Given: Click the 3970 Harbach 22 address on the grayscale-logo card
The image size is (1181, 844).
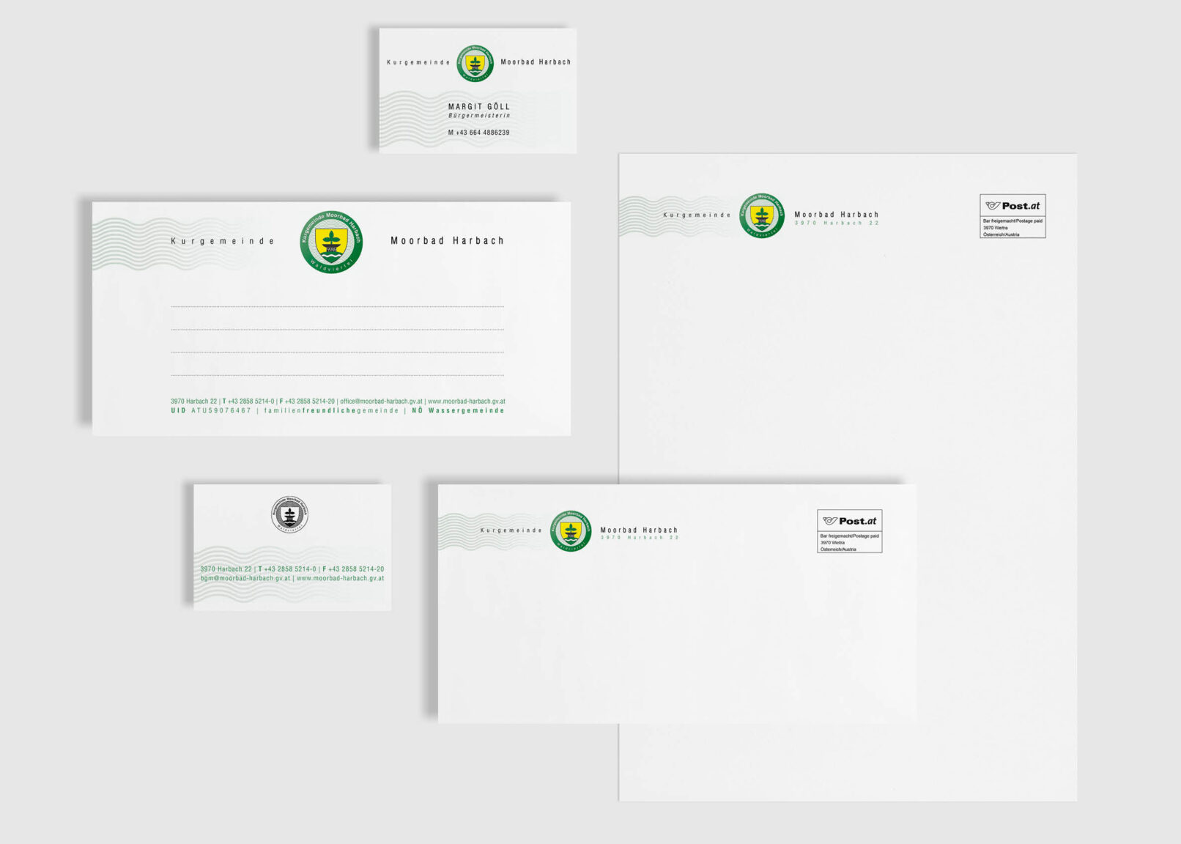Looking at the screenshot, I should [226, 569].
